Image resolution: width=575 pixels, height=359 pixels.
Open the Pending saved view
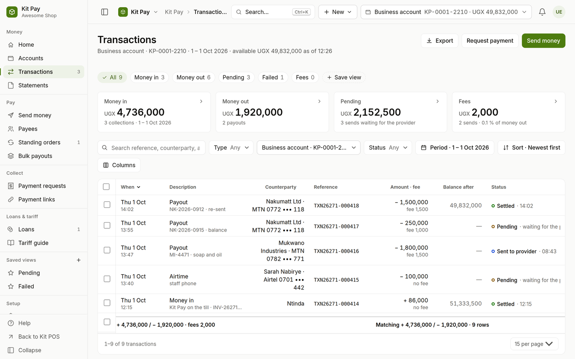click(x=44, y=273)
